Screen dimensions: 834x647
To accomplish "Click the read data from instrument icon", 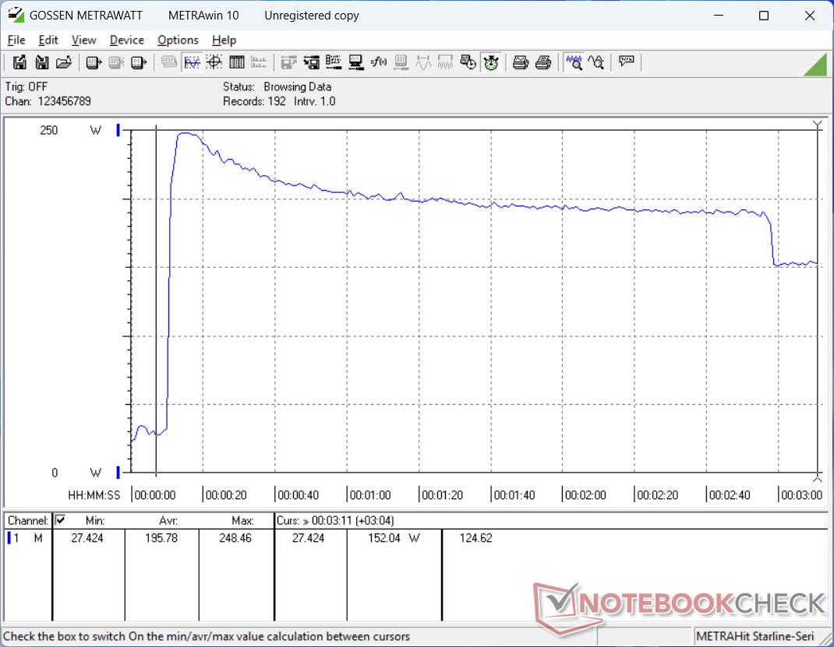I will 94,63.
